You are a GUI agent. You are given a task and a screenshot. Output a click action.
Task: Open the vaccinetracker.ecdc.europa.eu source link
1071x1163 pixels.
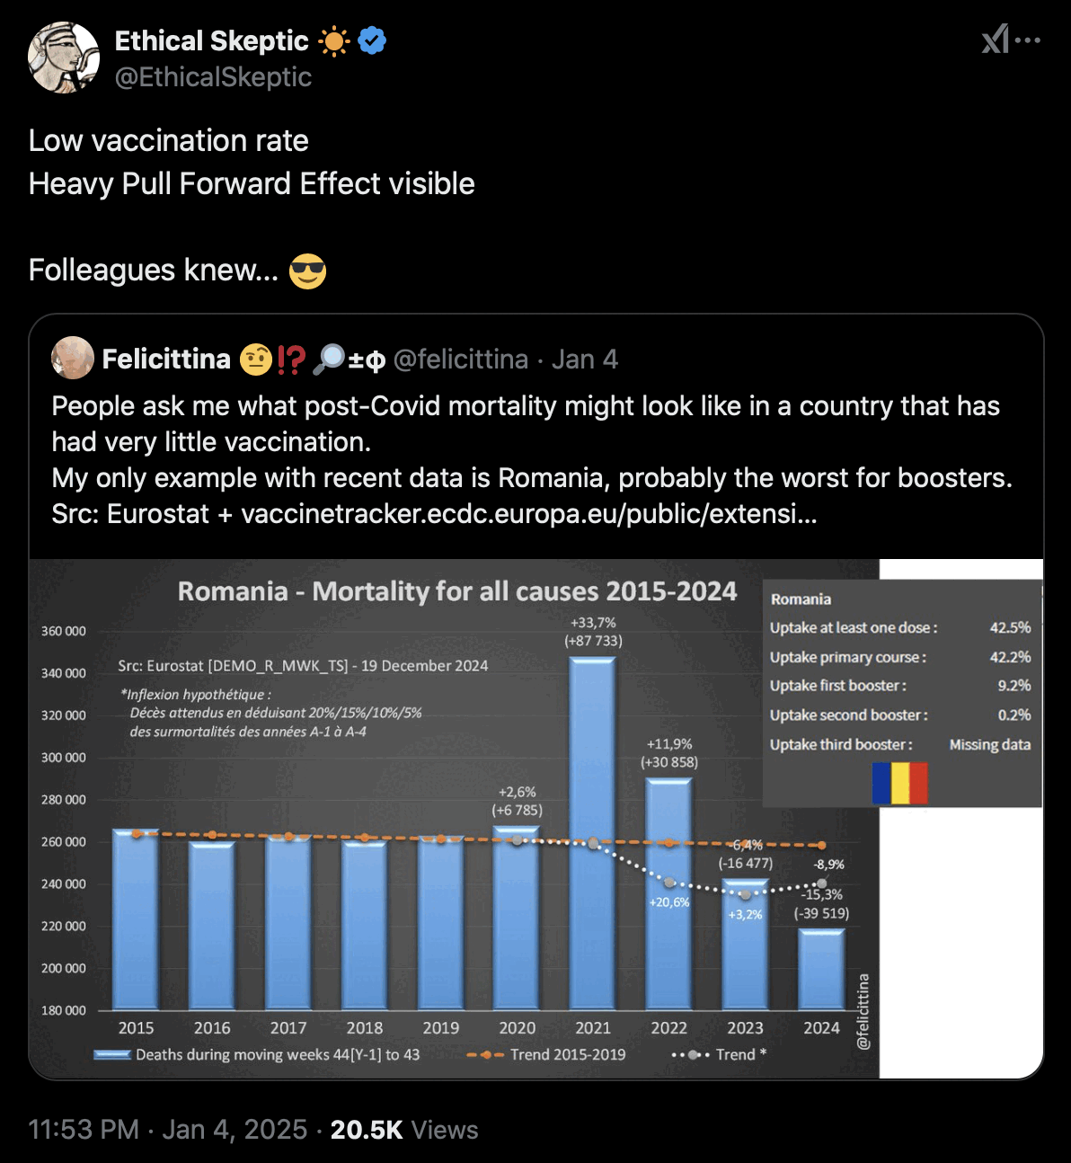[529, 514]
